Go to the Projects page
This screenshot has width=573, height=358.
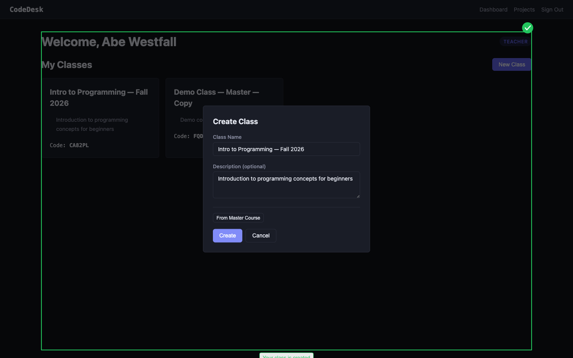point(524,10)
